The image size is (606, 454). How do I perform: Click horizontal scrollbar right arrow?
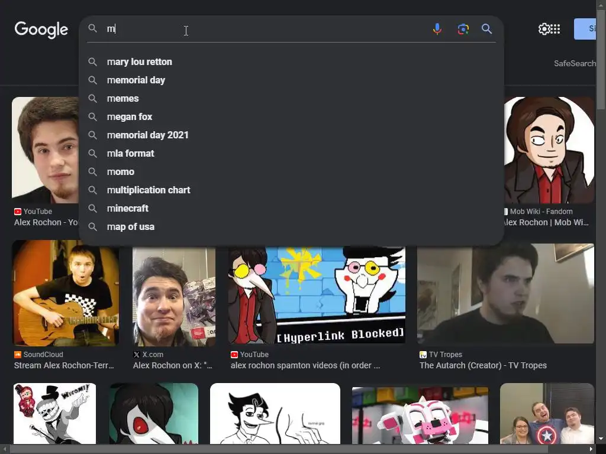click(591, 449)
